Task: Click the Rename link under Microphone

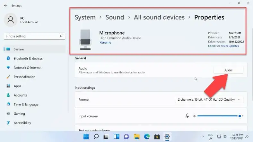Action: coord(105,42)
